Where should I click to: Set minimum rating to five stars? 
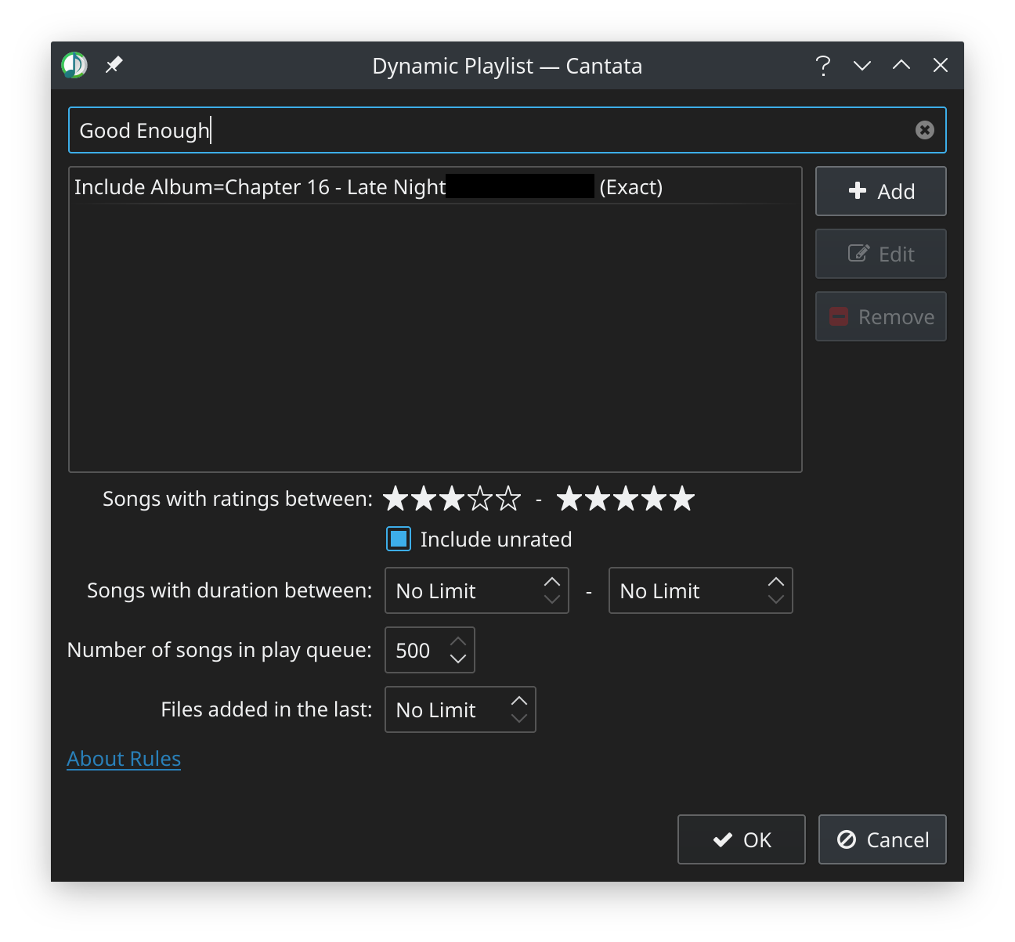tap(508, 499)
